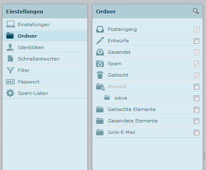
Task: Open the Identitäten section
Action: (x=45, y=47)
